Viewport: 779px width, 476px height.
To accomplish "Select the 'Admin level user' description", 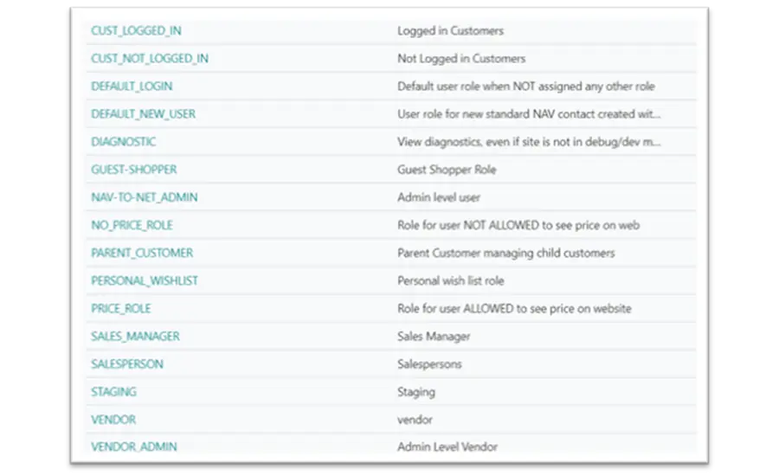I will (439, 197).
